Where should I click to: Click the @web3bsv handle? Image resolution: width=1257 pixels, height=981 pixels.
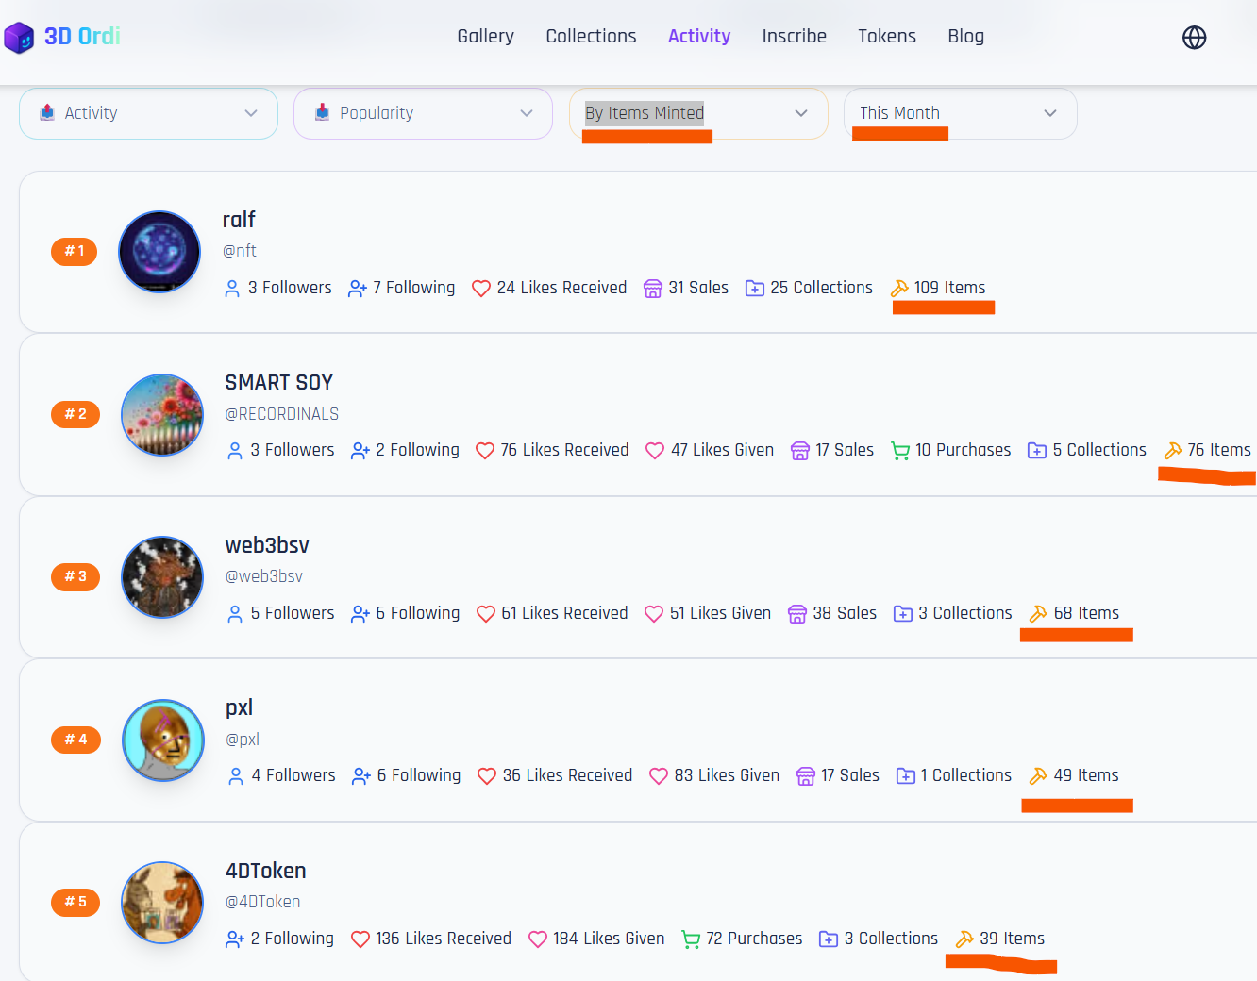tap(263, 576)
